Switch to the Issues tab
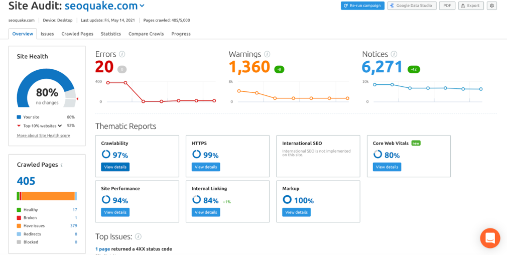The height and width of the screenshot is (255, 507). pos(47,34)
